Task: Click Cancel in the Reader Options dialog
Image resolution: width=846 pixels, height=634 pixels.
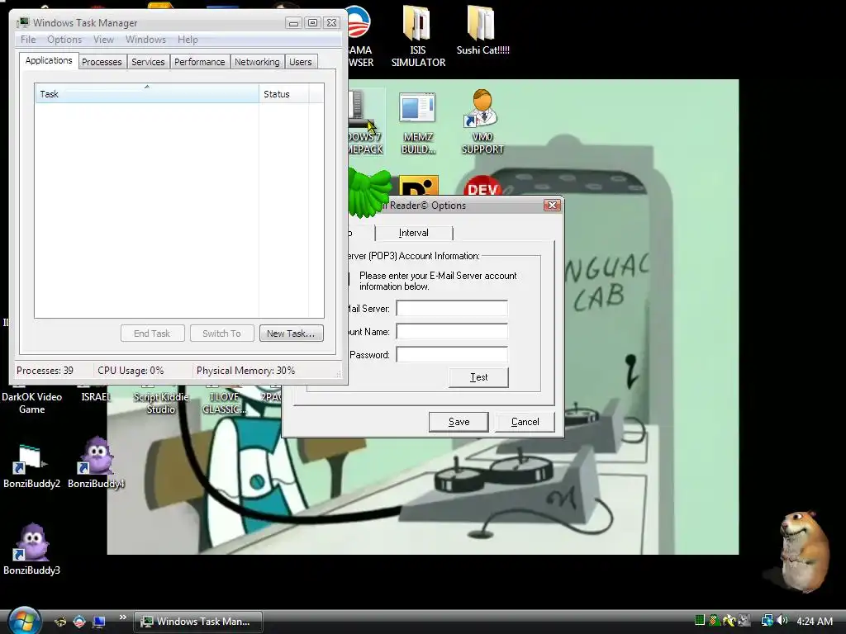Action: (525, 422)
